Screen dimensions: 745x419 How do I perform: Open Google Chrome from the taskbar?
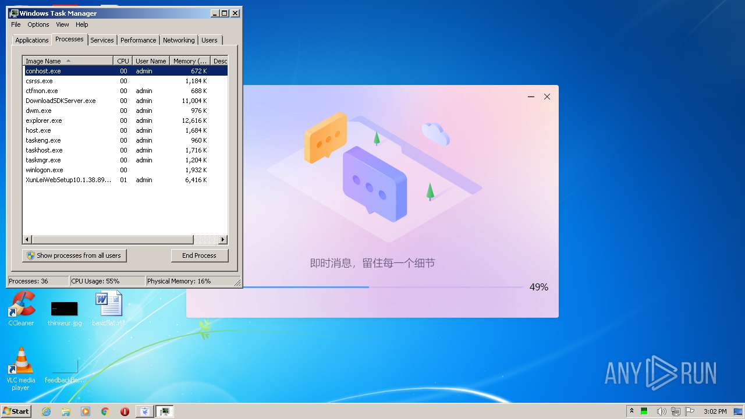tap(105, 411)
